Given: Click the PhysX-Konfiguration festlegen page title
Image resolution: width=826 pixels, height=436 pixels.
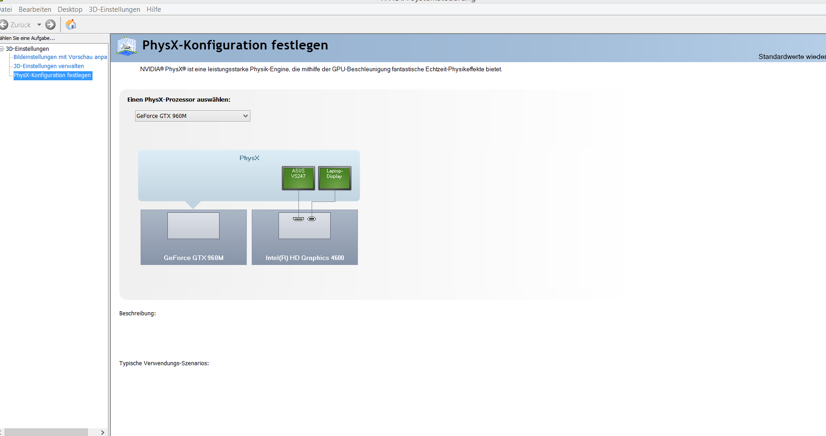Looking at the screenshot, I should (x=235, y=45).
